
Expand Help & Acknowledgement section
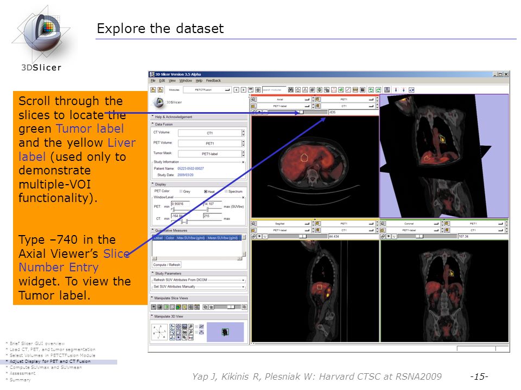(x=199, y=117)
